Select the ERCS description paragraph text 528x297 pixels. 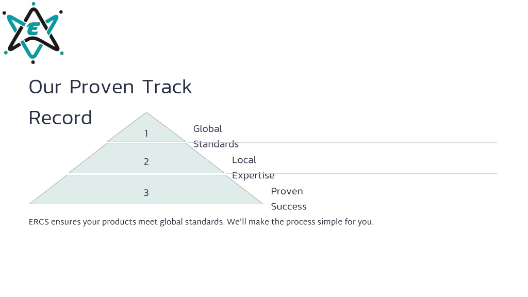[x=201, y=222]
